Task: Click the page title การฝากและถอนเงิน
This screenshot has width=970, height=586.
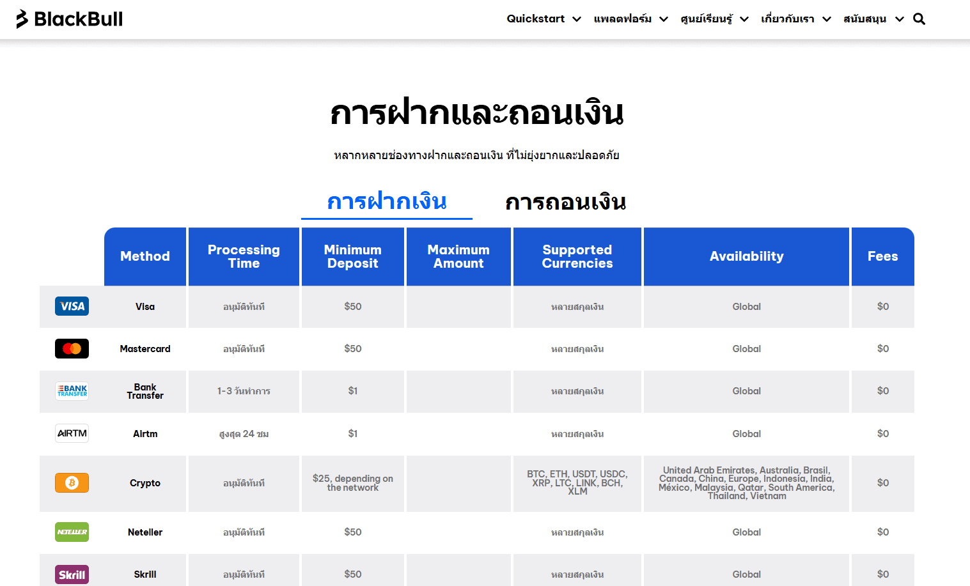Action: click(476, 112)
